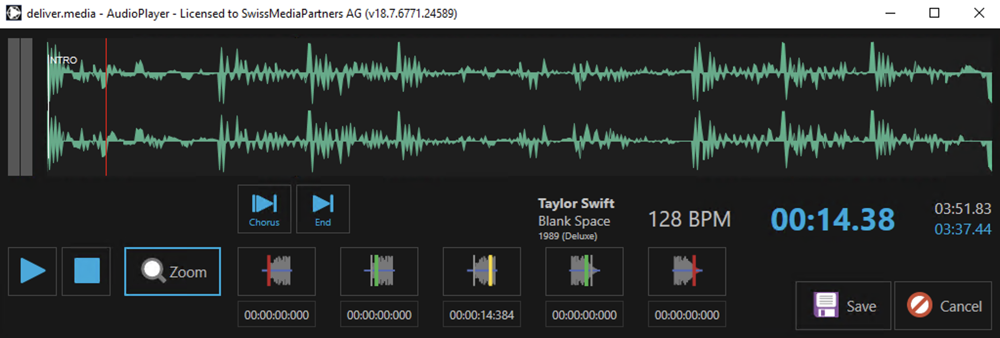The width and height of the screenshot is (1000, 338).
Task: Click the red playhead line on waveform
Action: [106, 106]
